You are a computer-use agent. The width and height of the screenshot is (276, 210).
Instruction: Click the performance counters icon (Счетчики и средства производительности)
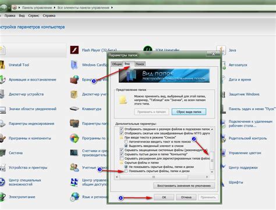point(74,153)
